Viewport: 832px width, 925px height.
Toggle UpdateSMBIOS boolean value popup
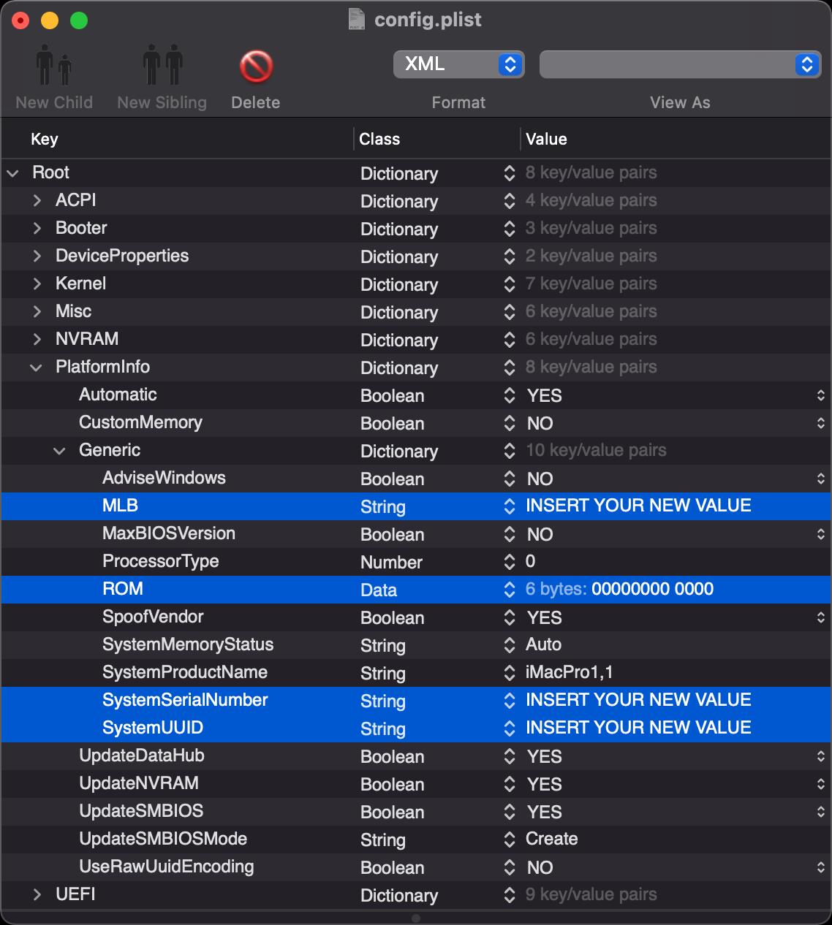(x=820, y=812)
